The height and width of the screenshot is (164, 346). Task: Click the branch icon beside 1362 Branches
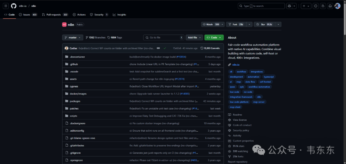[87, 37]
